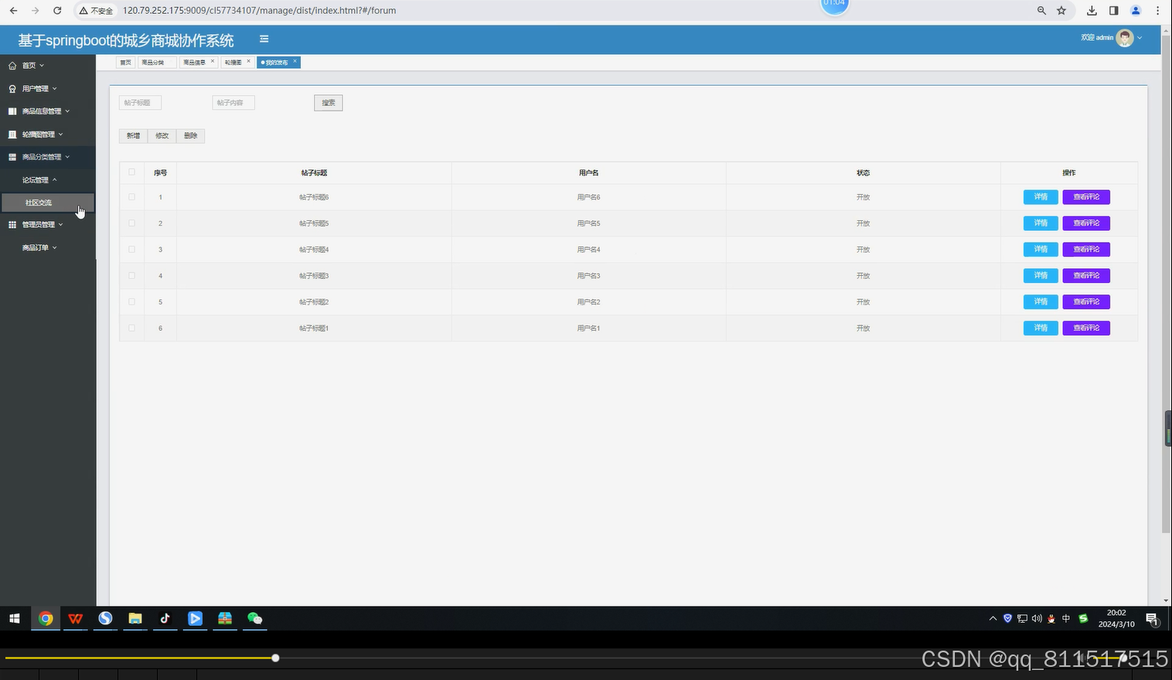Open the Chrome three-dot menu
The height and width of the screenshot is (680, 1172).
point(1157,11)
